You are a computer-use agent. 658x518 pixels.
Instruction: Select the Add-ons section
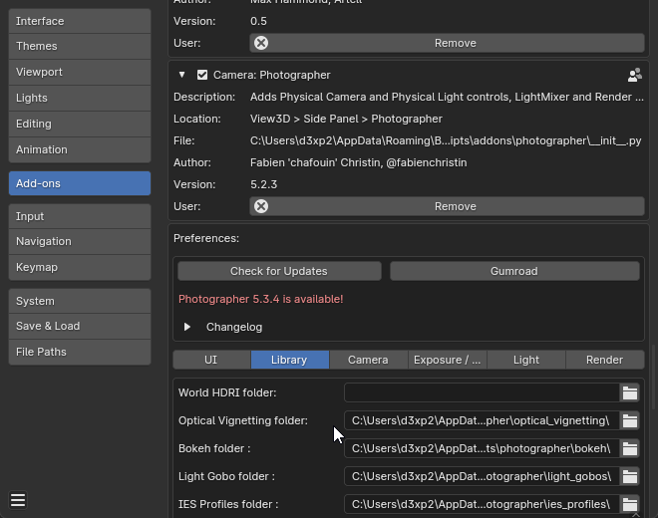[x=80, y=183]
